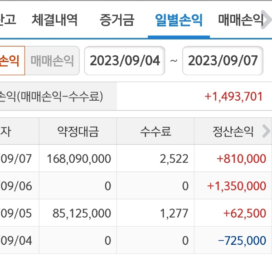Sort by the 수수료 column header
Screen dimensions: 272x272
[155, 132]
